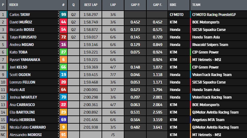
Task: Select the orange number 91 badge
Action: [63, 135]
